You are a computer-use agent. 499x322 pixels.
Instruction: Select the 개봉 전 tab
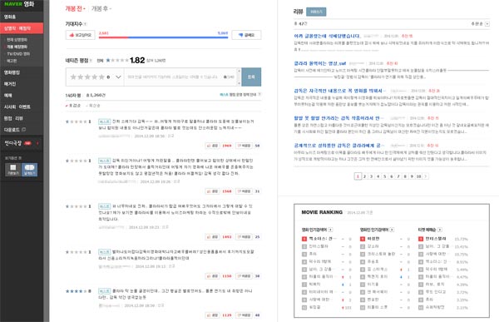point(75,9)
